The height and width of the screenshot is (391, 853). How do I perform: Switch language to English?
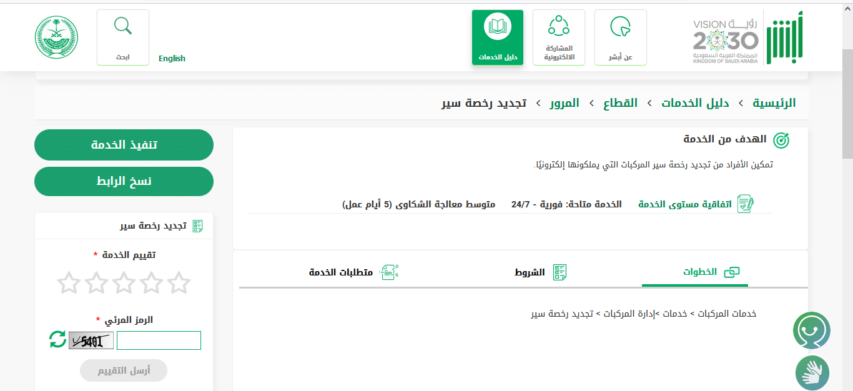point(172,58)
